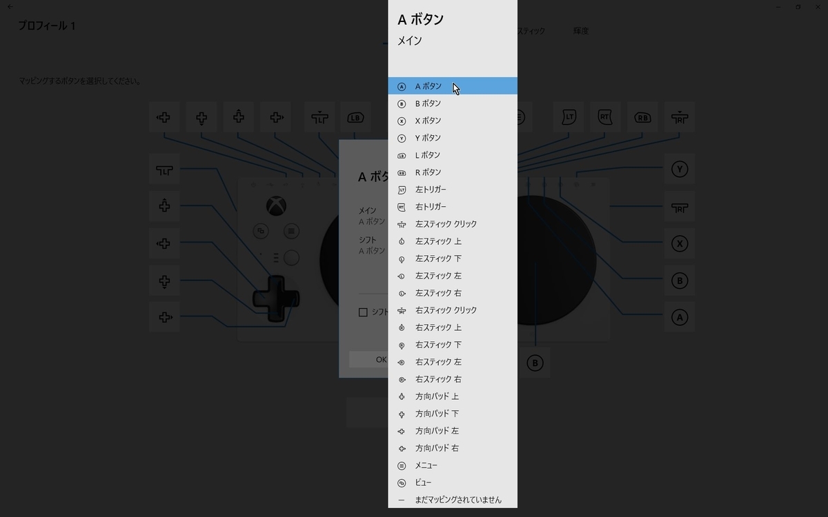Select '右スティック 左' entry
828x517 pixels.
[x=453, y=362]
